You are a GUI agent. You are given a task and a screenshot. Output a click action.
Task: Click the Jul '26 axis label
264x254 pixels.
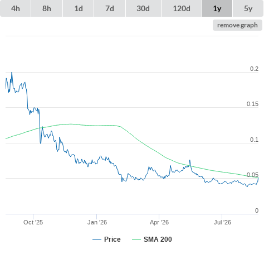222,222
